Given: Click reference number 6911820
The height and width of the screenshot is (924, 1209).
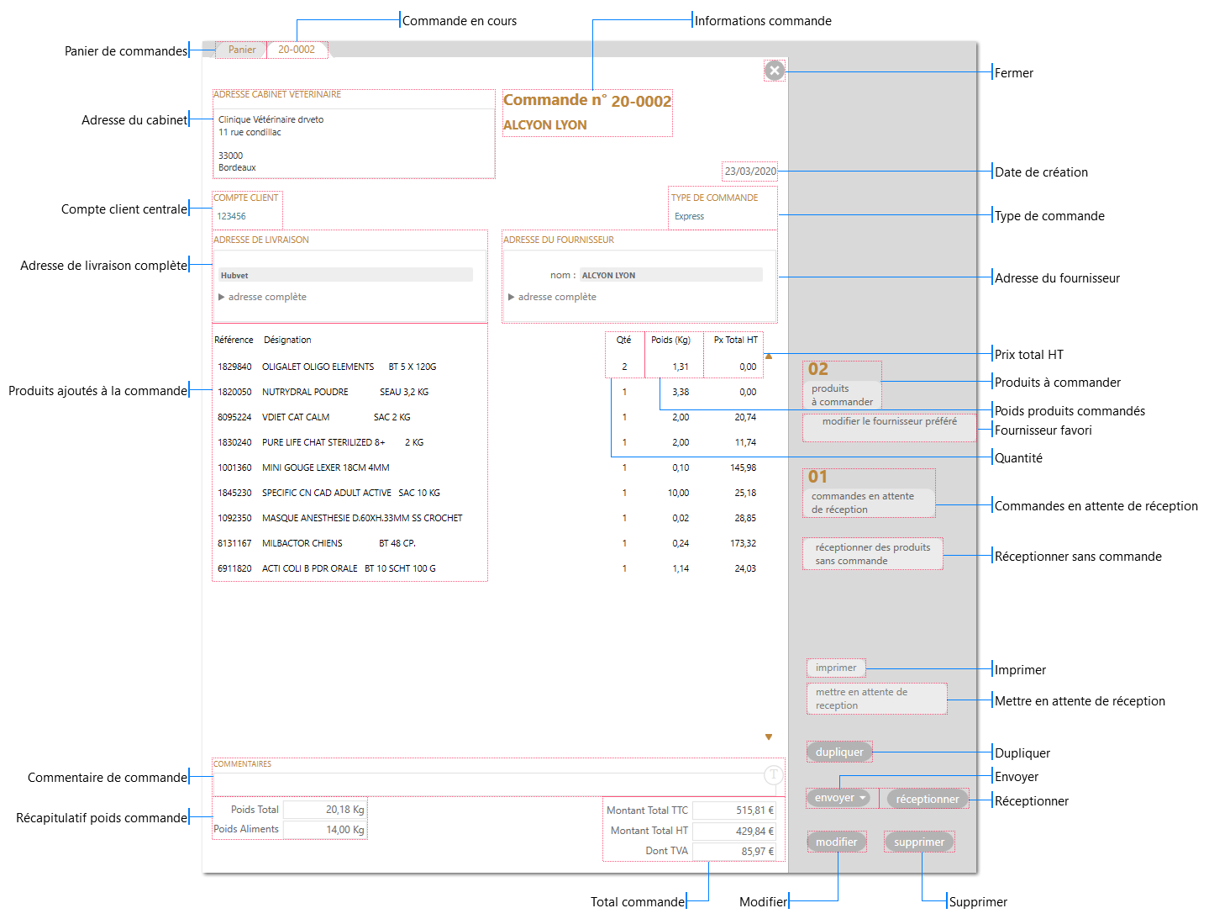Looking at the screenshot, I should point(234,568).
